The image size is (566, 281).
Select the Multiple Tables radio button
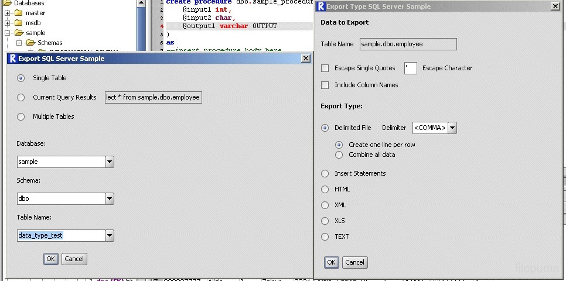(x=21, y=117)
